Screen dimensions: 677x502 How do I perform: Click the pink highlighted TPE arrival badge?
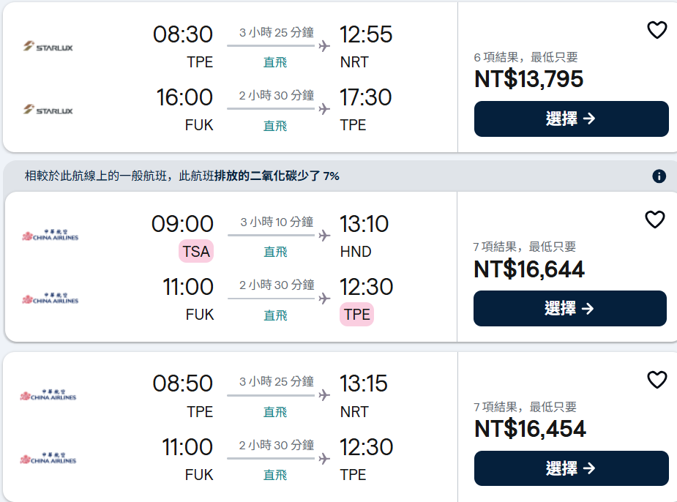pyautogui.click(x=357, y=315)
